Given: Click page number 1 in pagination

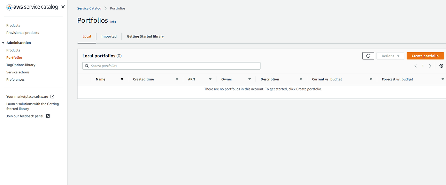Looking at the screenshot, I should (x=423, y=66).
